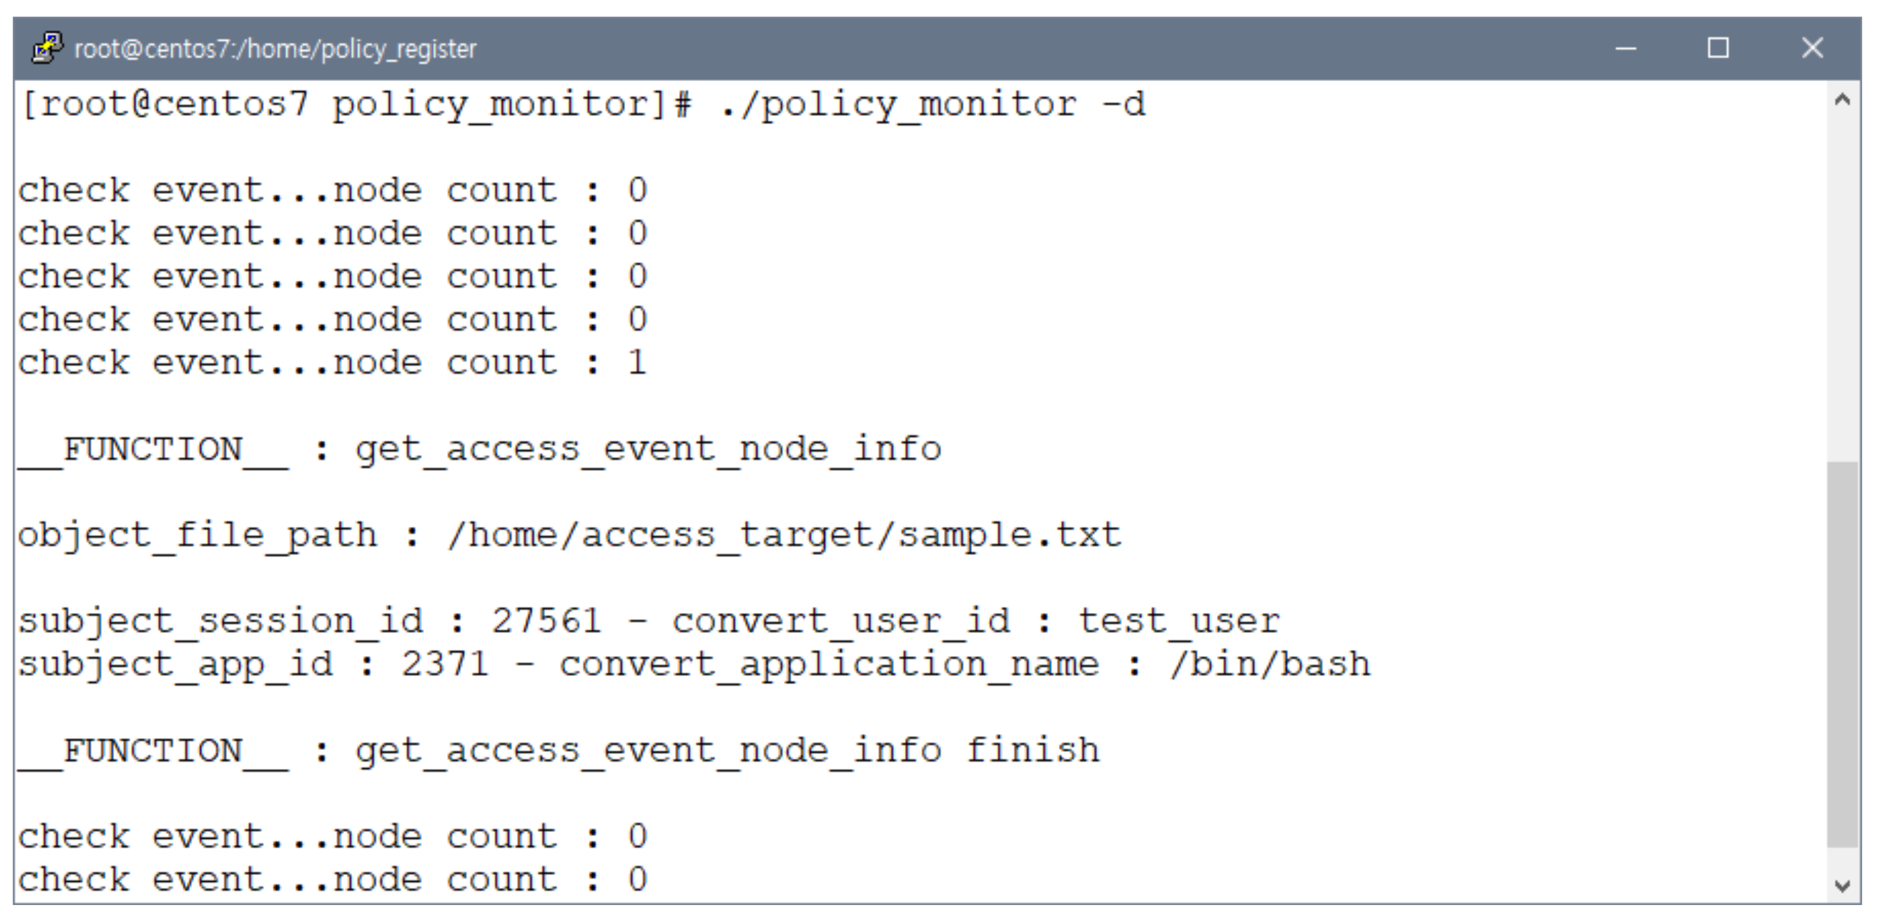Click the ./policy_monitor -d command text
The height and width of the screenshot is (922, 1880).
[933, 104]
